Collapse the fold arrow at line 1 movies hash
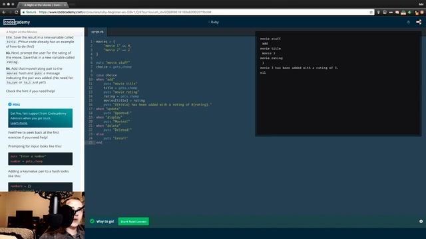The image size is (426, 239). coord(94,42)
